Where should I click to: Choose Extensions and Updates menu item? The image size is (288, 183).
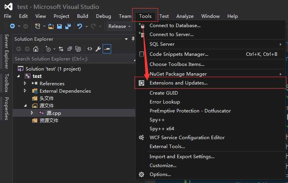point(211,83)
